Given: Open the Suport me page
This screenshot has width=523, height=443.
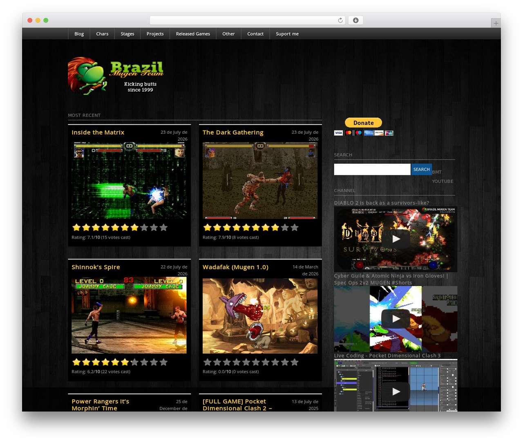Looking at the screenshot, I should 287,34.
